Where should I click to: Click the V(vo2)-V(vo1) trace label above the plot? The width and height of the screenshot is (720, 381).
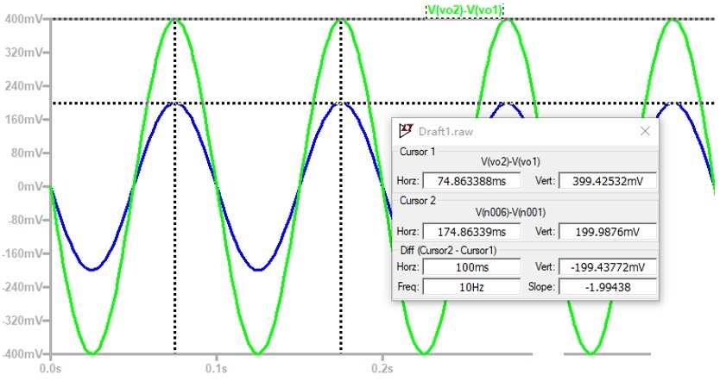[x=464, y=9]
